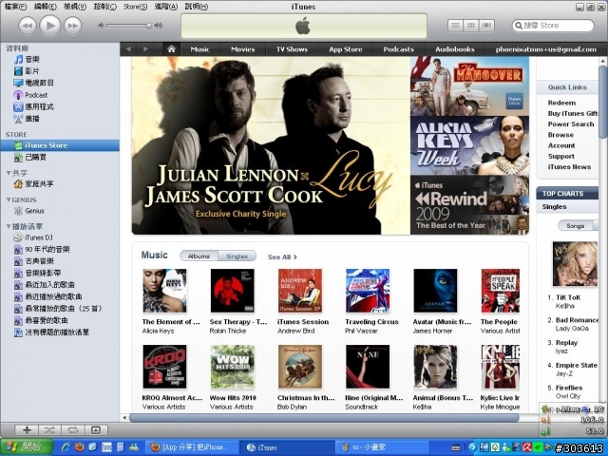This screenshot has height=456, width=608.
Task: Click the add playlist plus button
Action: pyautogui.click(x=27, y=430)
